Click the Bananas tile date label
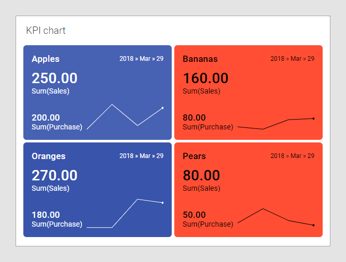346x262 pixels. pos(292,59)
